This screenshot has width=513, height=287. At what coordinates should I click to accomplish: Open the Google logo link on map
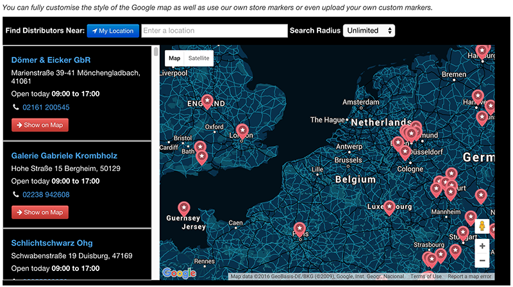[180, 273]
